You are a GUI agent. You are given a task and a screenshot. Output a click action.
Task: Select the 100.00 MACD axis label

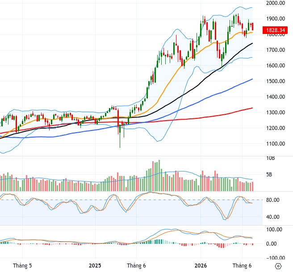[x=274, y=230]
